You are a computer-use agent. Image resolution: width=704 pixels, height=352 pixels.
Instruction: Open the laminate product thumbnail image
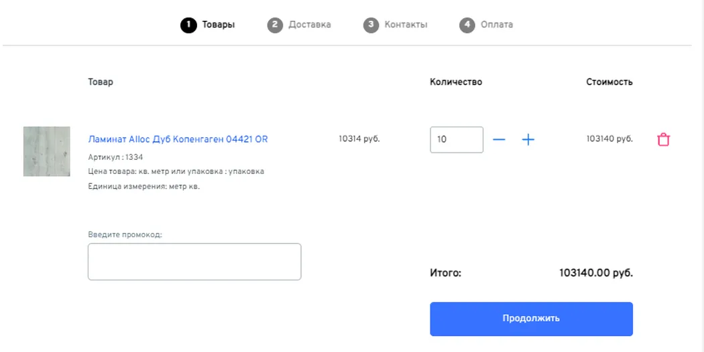click(47, 151)
